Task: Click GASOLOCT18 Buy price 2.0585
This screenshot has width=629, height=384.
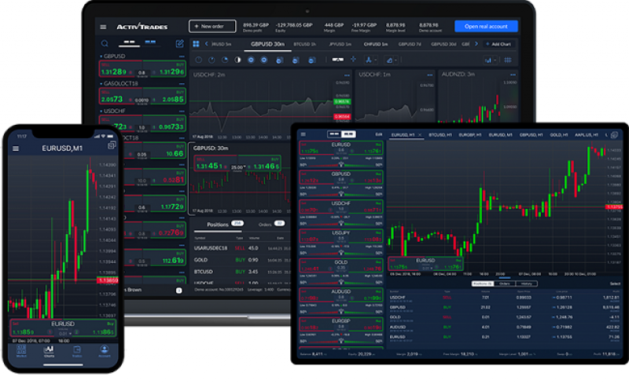Action: 164,96
